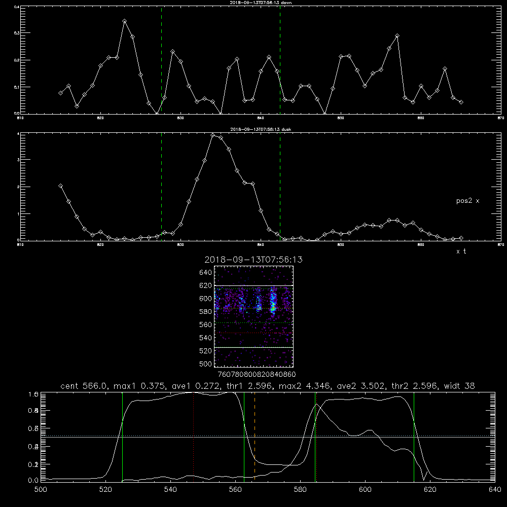
Task: Click the 'x t' label under dusk plot
Action: [461, 251]
